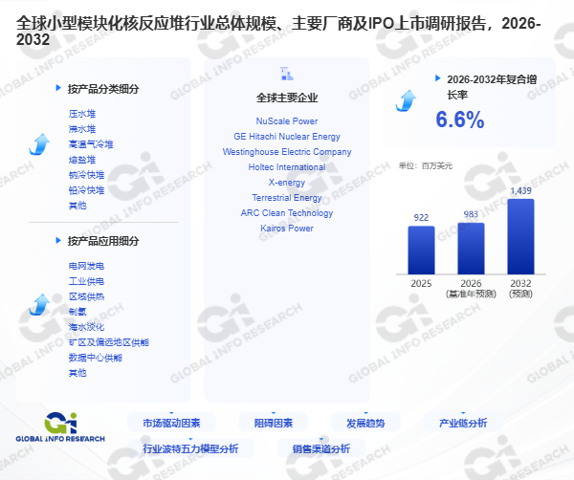574x480 pixels.
Task: Click the building icon above 全球主要企业
Action: tap(287, 74)
